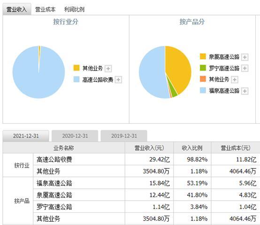260x225 pixels.
Task: Click the 按行业 row group label
Action: click(x=22, y=166)
